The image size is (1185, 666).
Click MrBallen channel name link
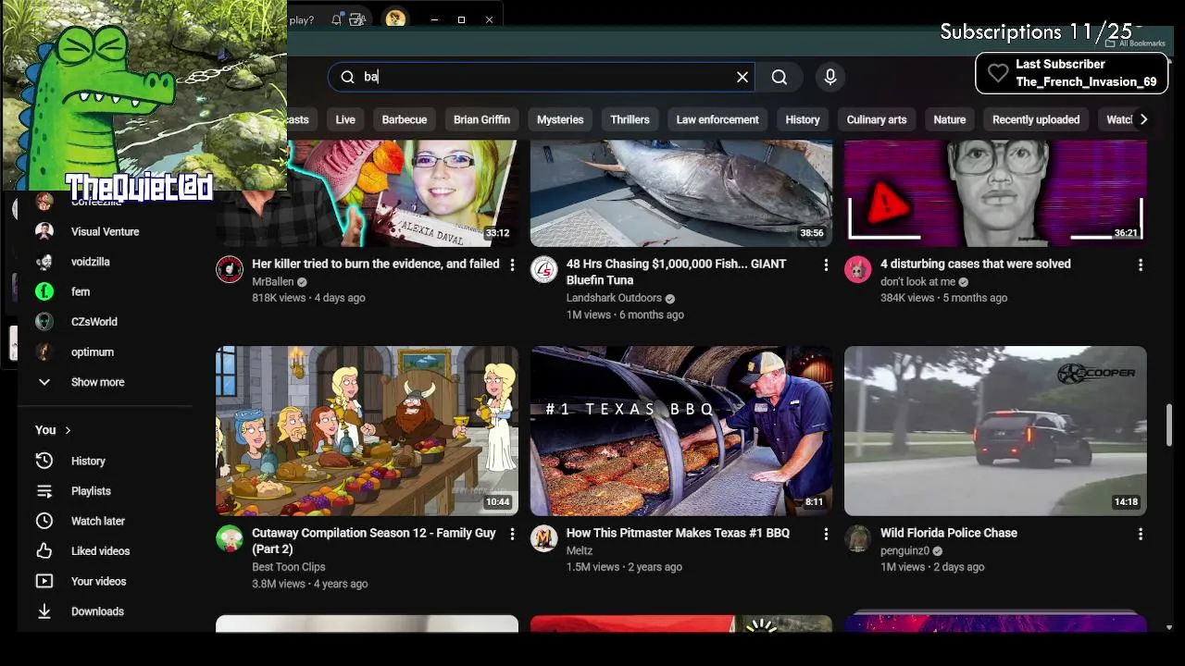pos(273,281)
